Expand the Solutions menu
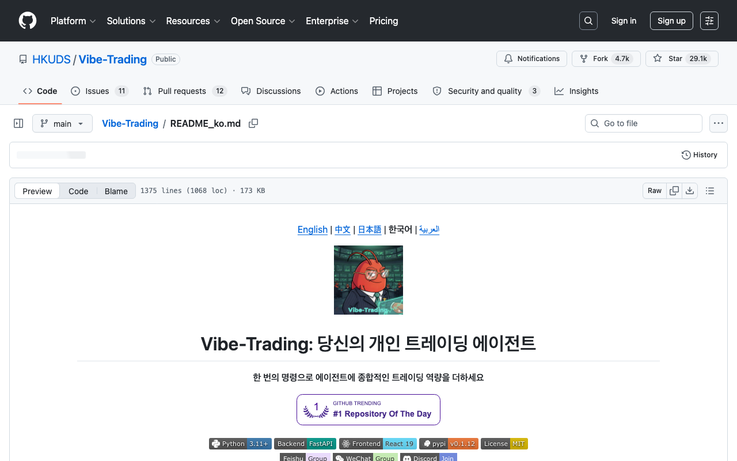This screenshot has height=461, width=737. coord(131,21)
